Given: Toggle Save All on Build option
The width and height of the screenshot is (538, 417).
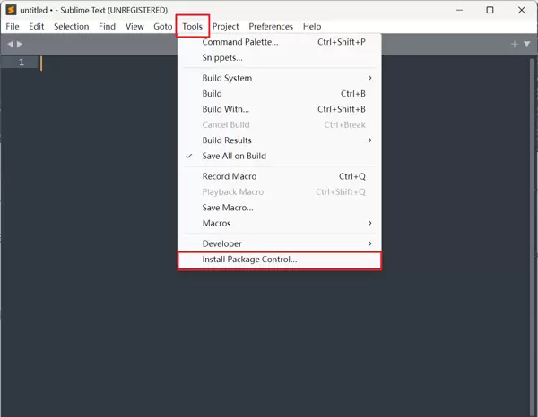Looking at the screenshot, I should point(234,156).
